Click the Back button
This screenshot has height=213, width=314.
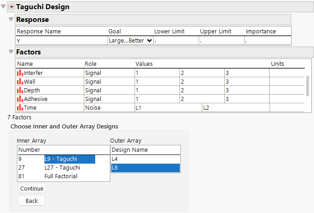coord(32,201)
